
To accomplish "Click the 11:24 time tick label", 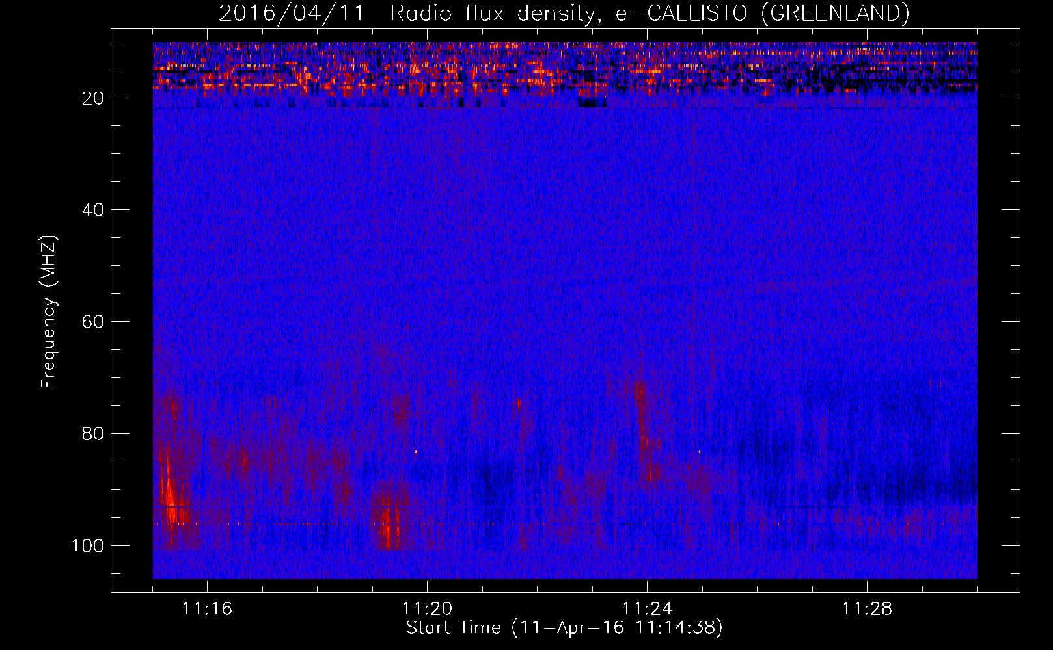I will click(x=647, y=609).
